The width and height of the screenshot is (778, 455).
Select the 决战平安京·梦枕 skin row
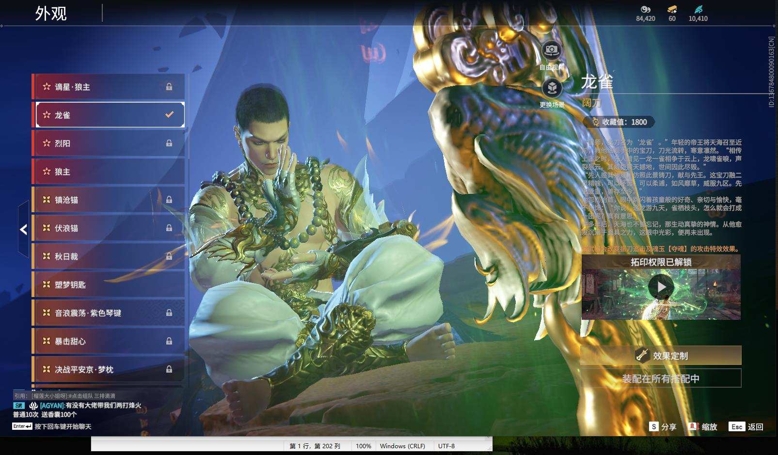pyautogui.click(x=108, y=369)
